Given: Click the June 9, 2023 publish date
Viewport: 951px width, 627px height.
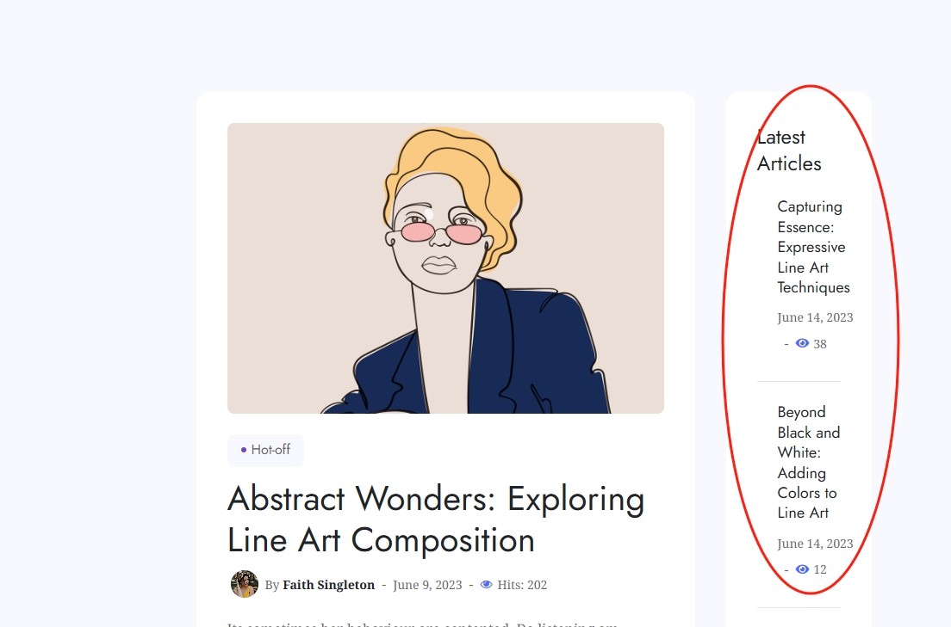Looking at the screenshot, I should [427, 585].
